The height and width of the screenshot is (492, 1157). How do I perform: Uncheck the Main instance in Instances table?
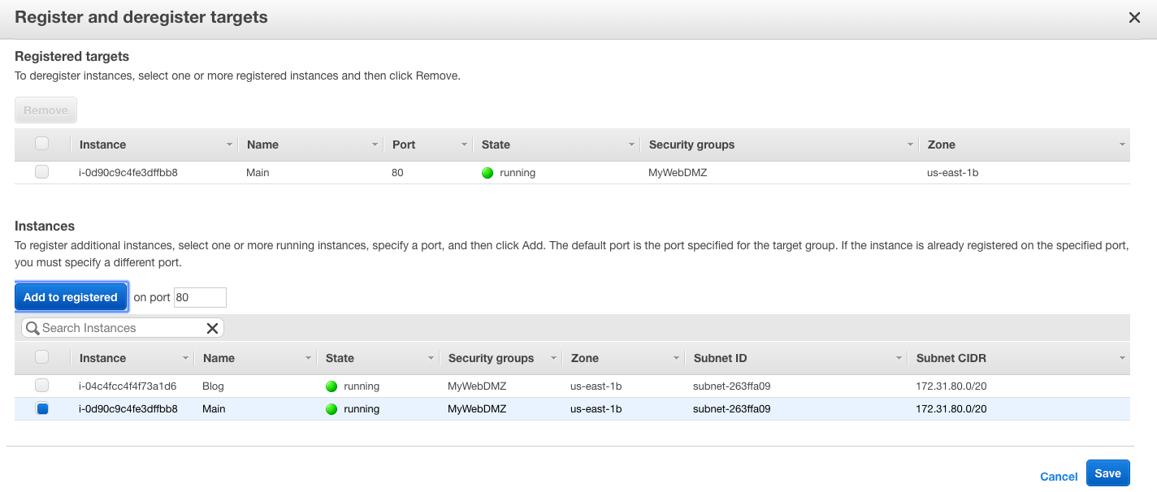[42, 409]
